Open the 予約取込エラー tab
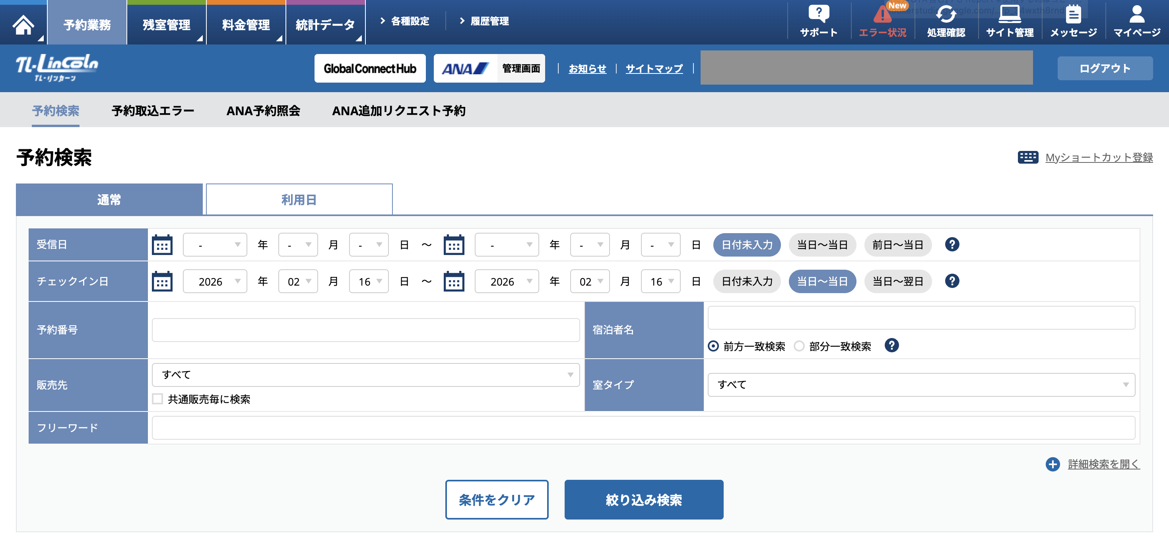Image resolution: width=1169 pixels, height=537 pixels. click(x=153, y=110)
